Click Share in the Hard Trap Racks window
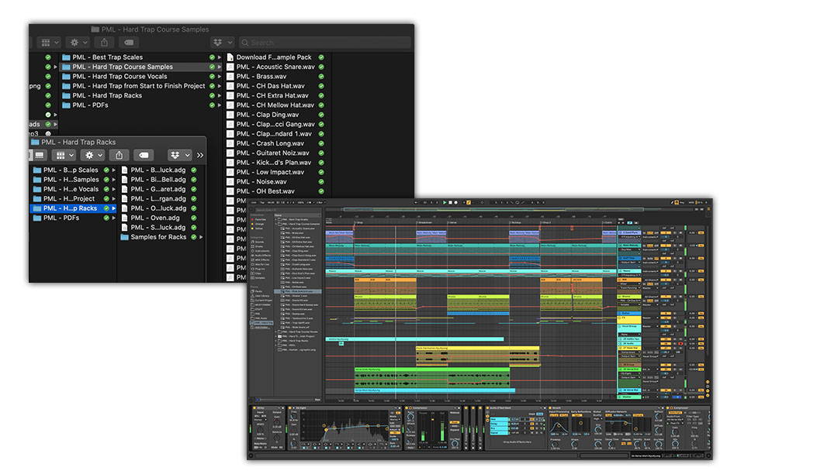The width and height of the screenshot is (838, 471). [119, 155]
